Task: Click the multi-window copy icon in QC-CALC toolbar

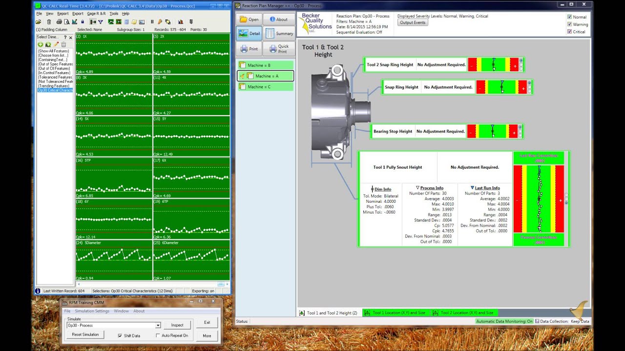Action: tap(167, 22)
